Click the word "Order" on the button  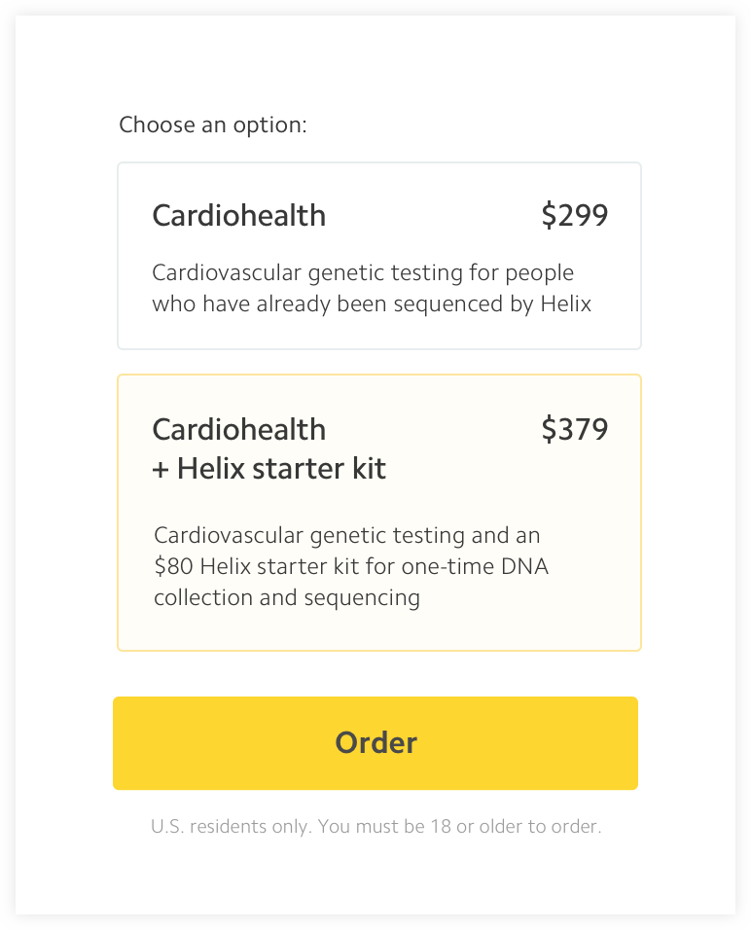coord(376,743)
